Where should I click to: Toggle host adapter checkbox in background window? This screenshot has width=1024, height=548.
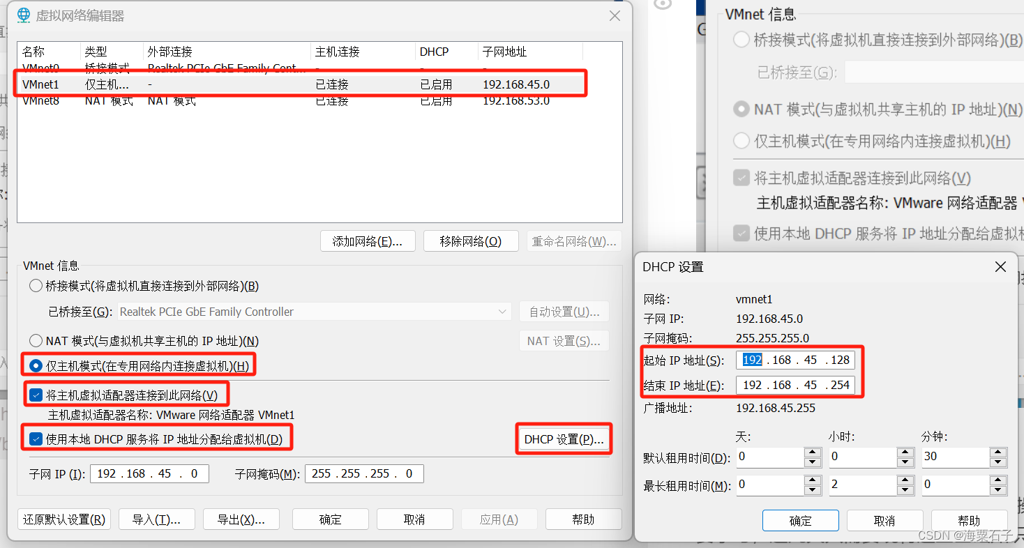point(741,178)
